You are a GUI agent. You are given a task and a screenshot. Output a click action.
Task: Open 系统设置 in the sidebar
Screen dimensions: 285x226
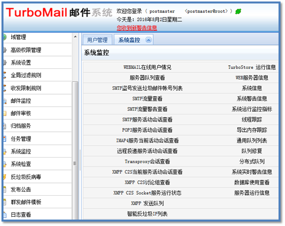tap(21, 62)
